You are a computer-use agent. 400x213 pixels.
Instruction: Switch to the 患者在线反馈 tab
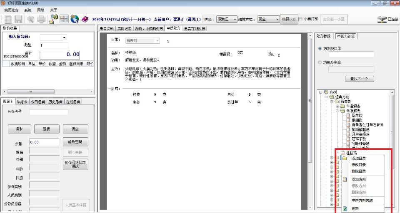[195, 29]
